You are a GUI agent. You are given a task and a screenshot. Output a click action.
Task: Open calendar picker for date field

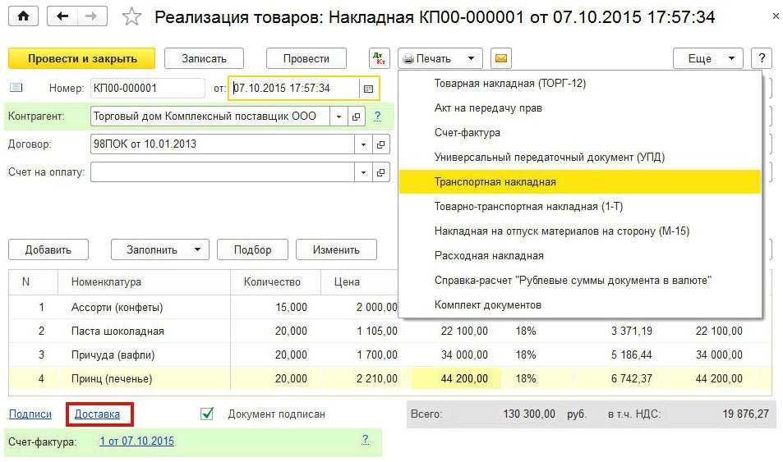pos(368,89)
